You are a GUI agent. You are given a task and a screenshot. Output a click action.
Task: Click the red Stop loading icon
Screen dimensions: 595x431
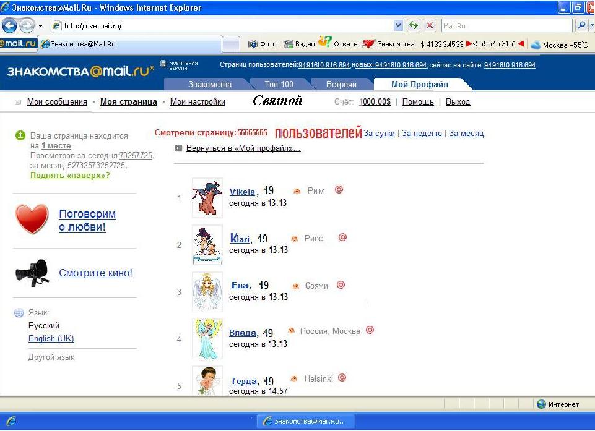[x=430, y=26]
